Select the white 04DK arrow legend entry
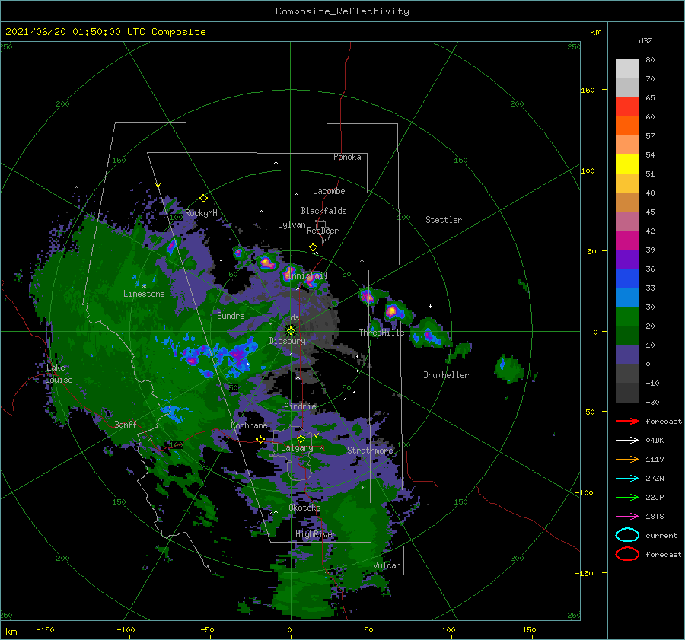Image resolution: width=685 pixels, height=640 pixels. click(627, 440)
